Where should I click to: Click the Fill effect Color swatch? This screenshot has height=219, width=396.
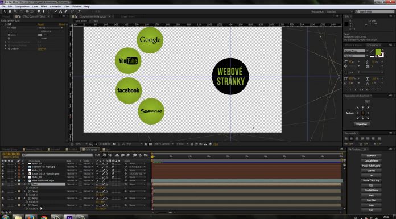point(40,35)
